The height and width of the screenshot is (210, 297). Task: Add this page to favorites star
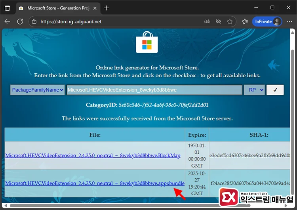229,21
